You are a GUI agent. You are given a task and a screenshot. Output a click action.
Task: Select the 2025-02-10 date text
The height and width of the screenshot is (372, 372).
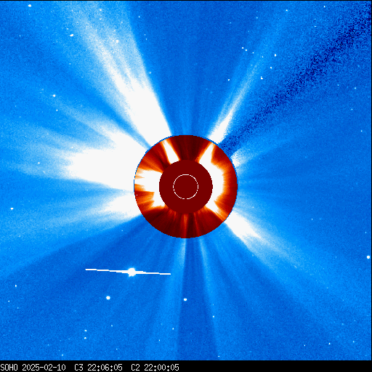(x=44, y=367)
